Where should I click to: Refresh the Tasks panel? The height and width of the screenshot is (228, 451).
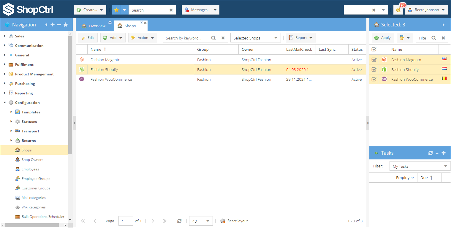pos(431,153)
